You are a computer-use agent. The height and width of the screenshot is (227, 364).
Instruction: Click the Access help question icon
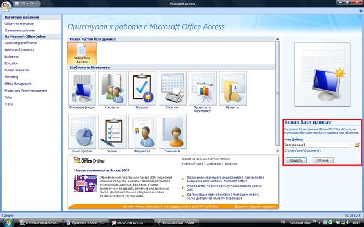362,10
